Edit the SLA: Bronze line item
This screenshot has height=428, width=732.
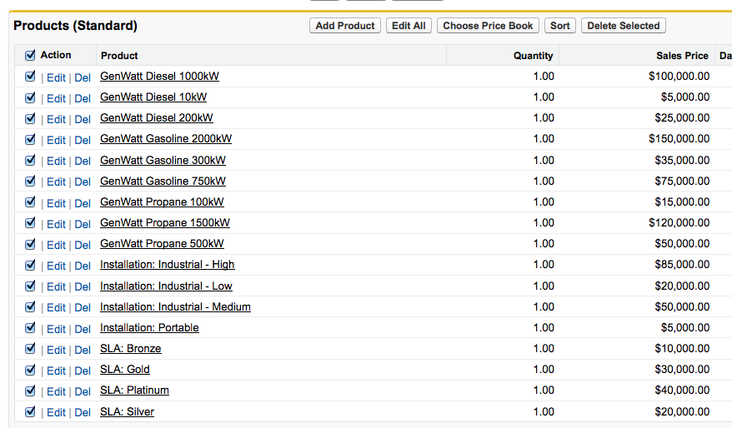click(56, 350)
